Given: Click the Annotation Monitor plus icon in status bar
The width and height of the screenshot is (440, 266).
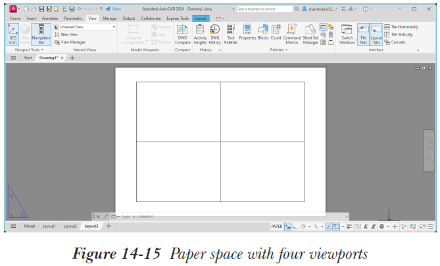Looking at the screenshot, I should click(x=395, y=226).
